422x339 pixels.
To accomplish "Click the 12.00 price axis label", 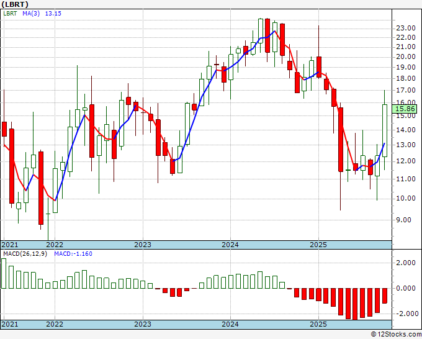I will 406,161.
